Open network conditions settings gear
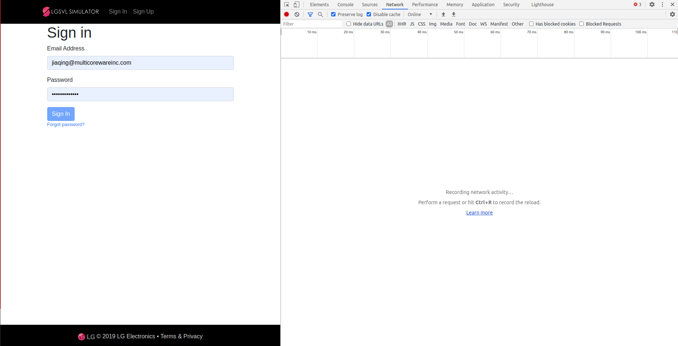The height and width of the screenshot is (346, 678). click(673, 14)
